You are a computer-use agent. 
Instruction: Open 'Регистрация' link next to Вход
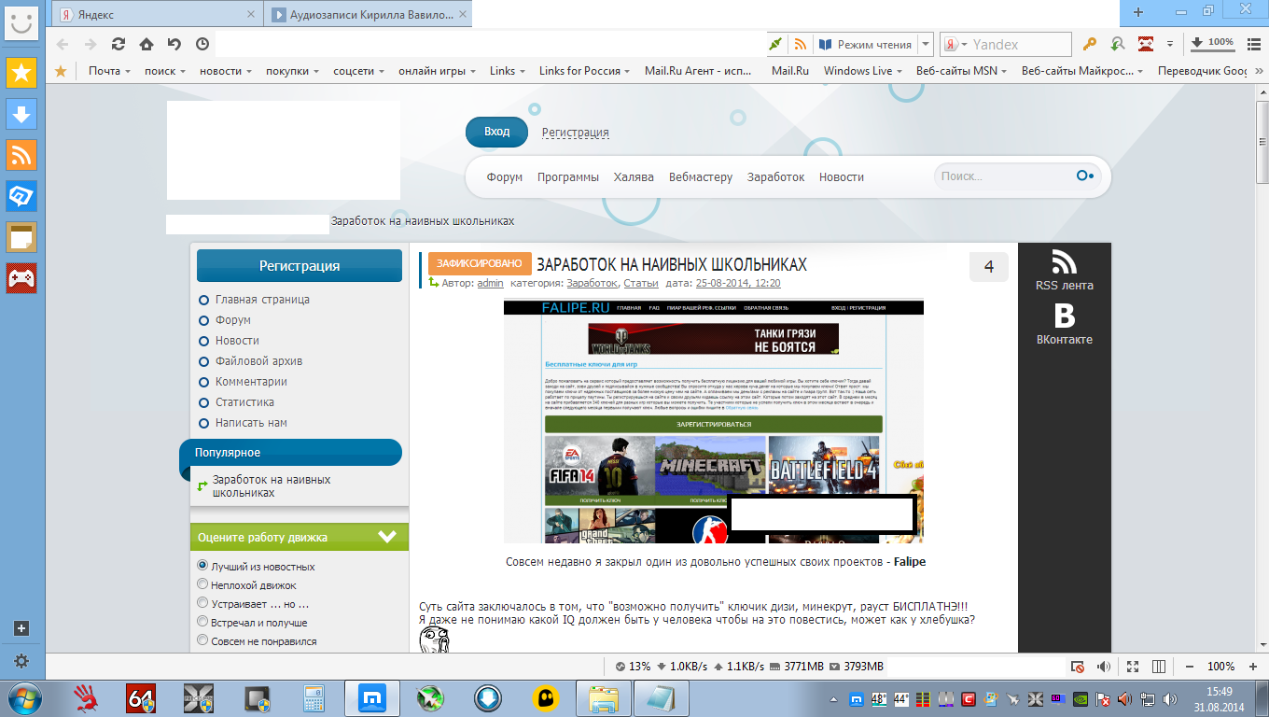[576, 133]
